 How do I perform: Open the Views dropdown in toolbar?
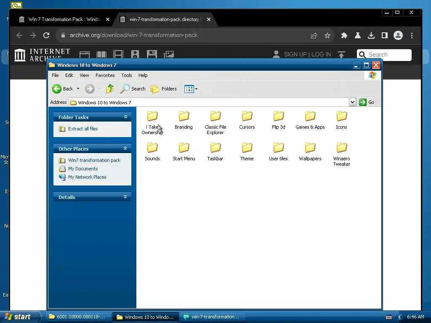(x=191, y=89)
